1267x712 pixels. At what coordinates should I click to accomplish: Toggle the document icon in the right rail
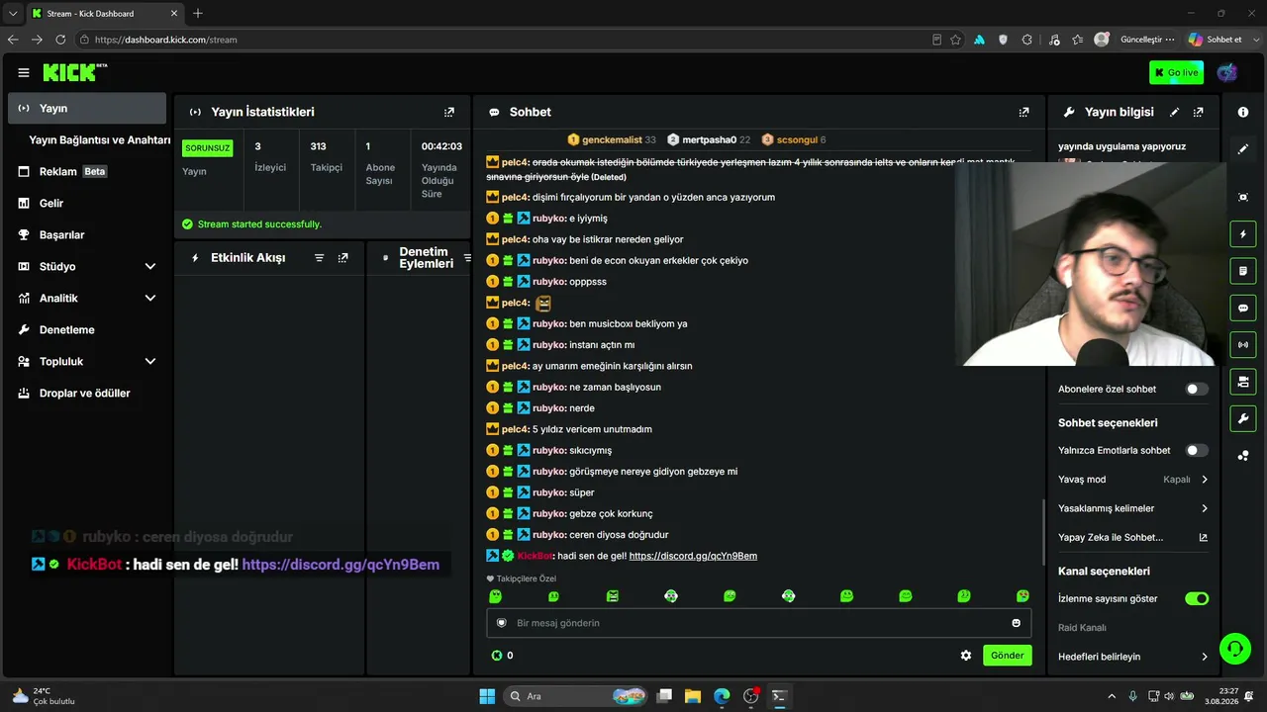coord(1243,271)
